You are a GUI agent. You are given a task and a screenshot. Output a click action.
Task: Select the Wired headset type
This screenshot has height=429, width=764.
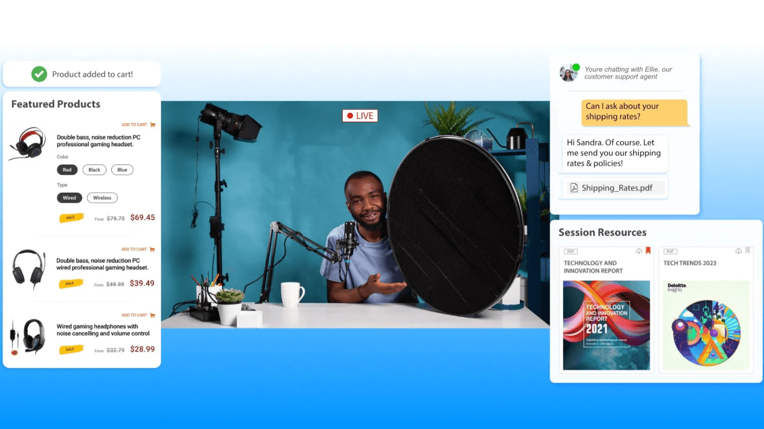pyautogui.click(x=69, y=198)
